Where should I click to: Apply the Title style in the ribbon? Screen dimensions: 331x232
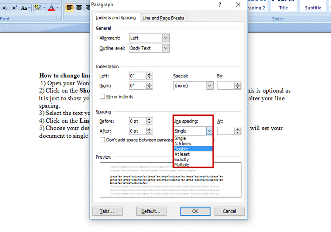(x=283, y=6)
